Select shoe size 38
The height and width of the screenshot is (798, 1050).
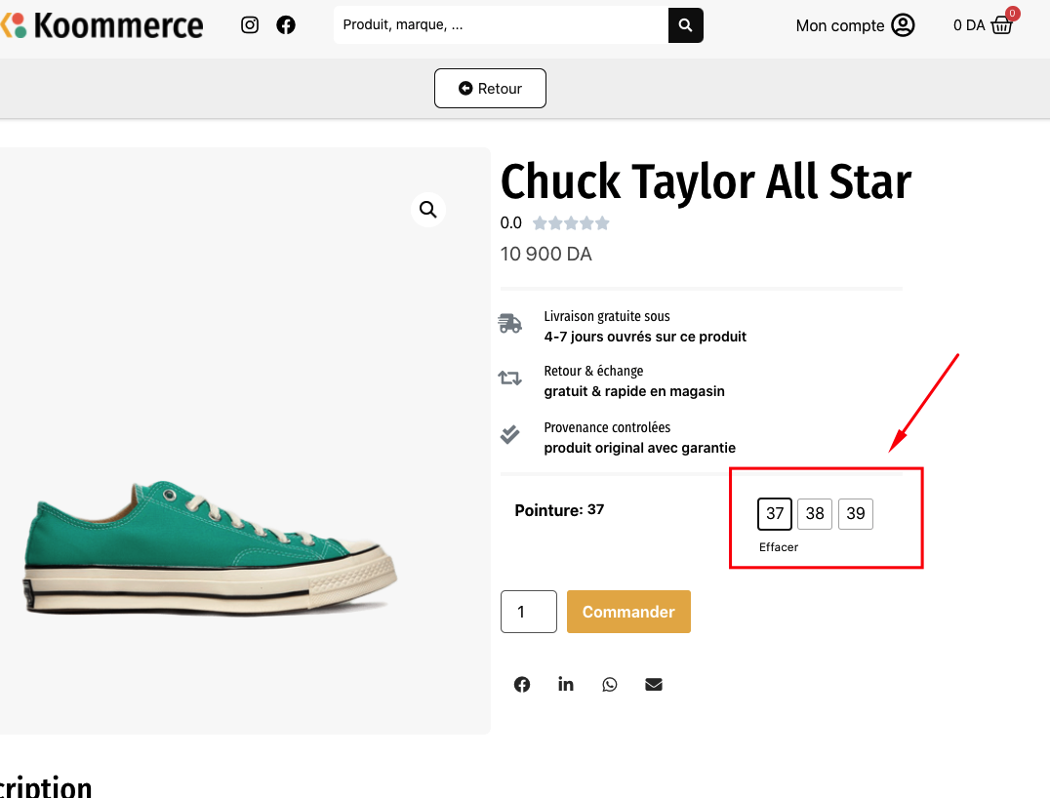point(815,514)
